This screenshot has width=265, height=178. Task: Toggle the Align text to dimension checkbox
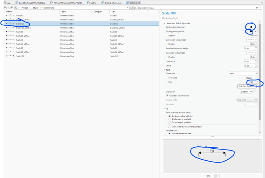point(167,96)
